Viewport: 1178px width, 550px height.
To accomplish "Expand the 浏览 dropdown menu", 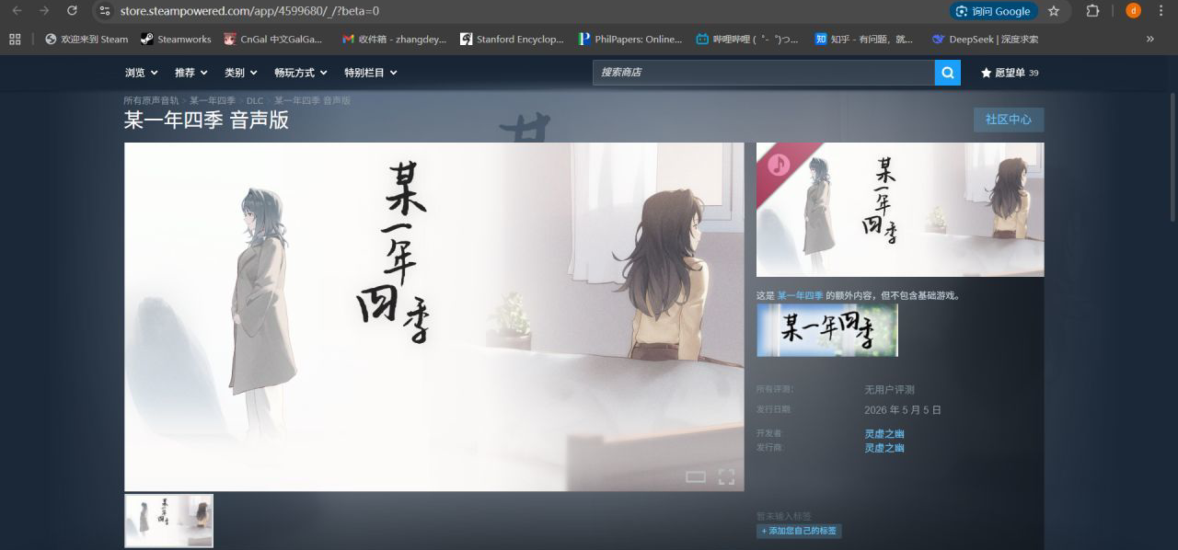I will pos(141,73).
